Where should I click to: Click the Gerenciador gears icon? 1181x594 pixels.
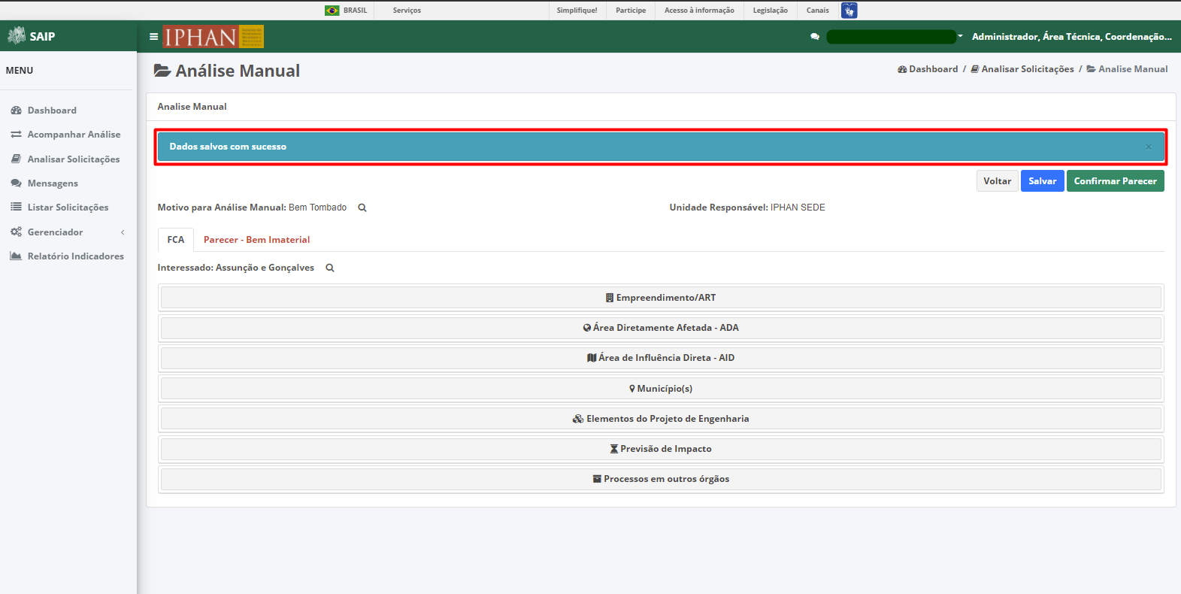pos(16,232)
